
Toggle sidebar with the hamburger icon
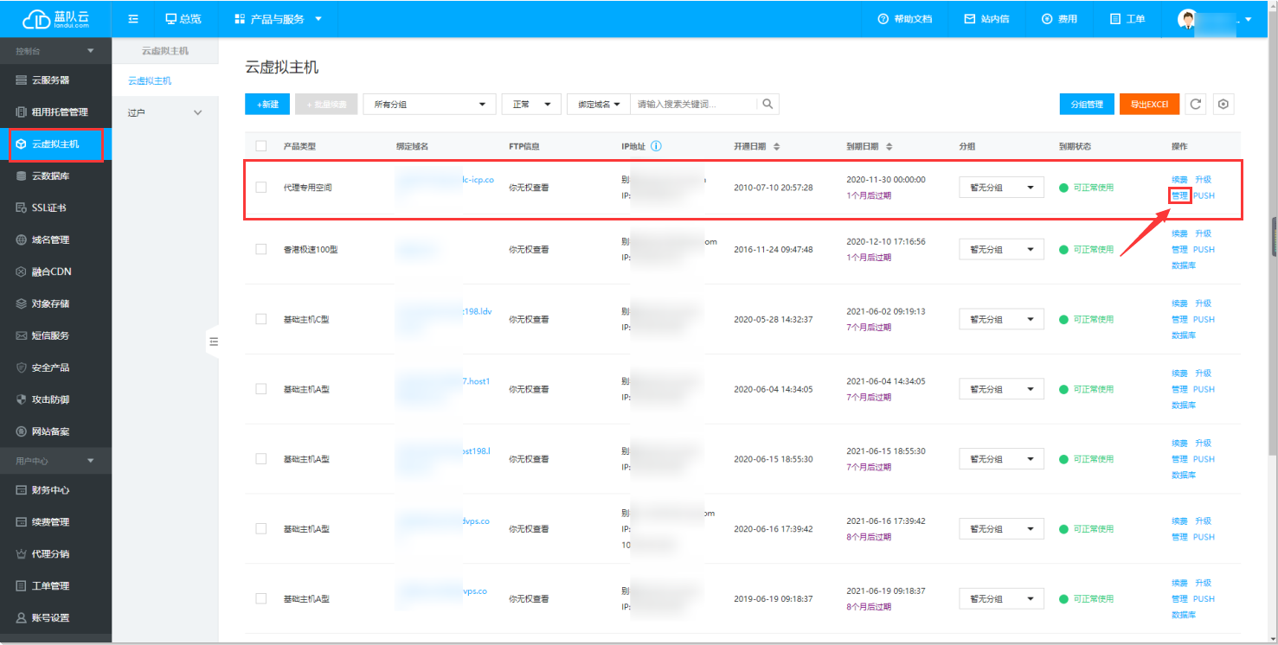(x=133, y=19)
